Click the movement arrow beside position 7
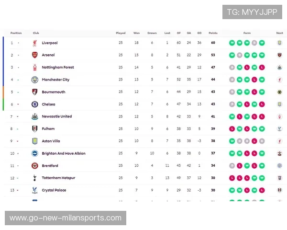Screen dimensions: 287x230 pos(18,116)
